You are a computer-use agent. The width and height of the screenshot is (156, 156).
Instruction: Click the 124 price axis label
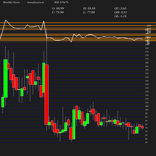[x=147, y=95]
